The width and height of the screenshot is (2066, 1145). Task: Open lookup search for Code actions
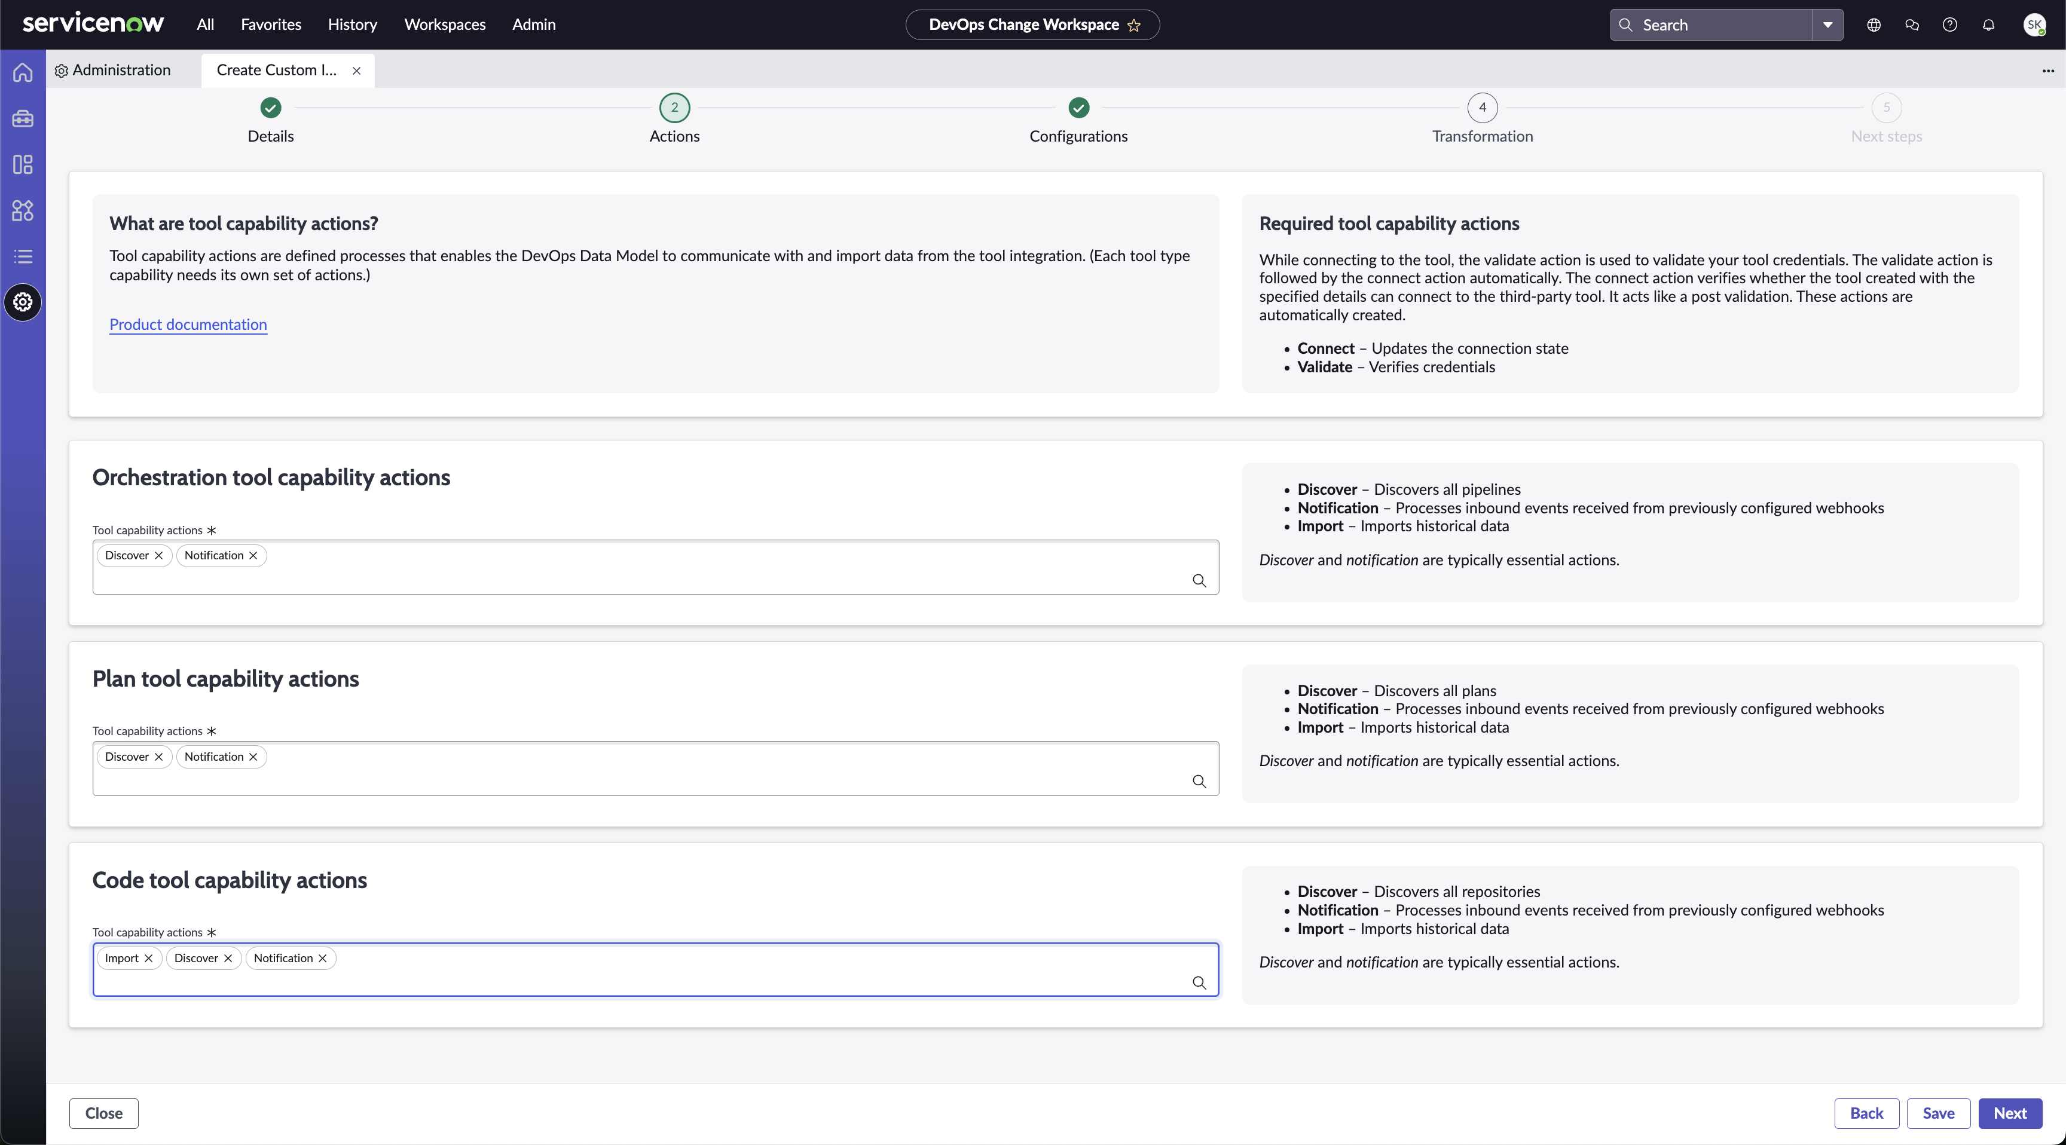click(x=1199, y=983)
